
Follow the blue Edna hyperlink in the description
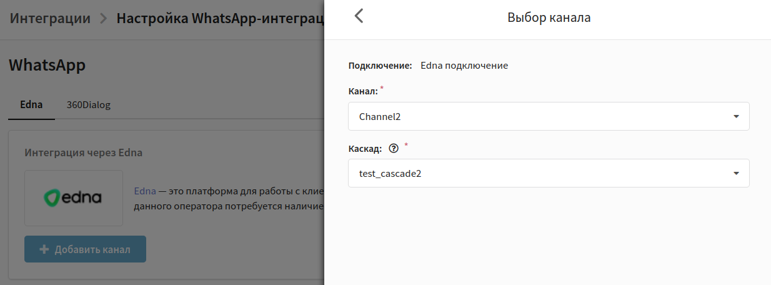coord(145,191)
